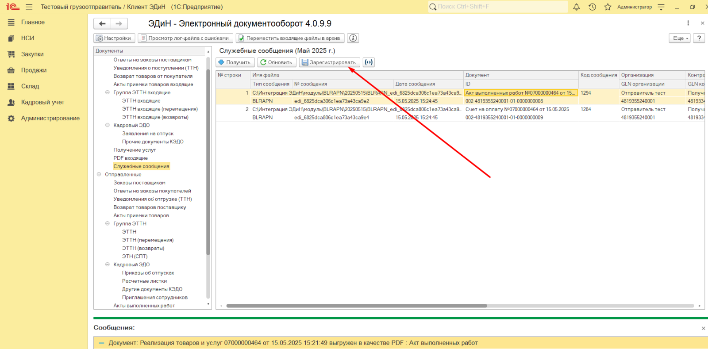Open Просмотр лог-файла с ошибками
This screenshot has width=708, height=349.
pos(185,38)
